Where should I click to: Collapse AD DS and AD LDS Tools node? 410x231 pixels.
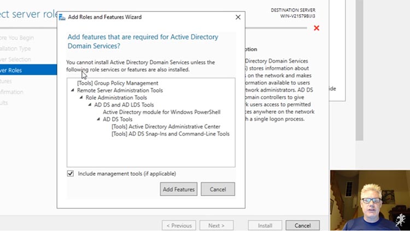(x=90, y=104)
